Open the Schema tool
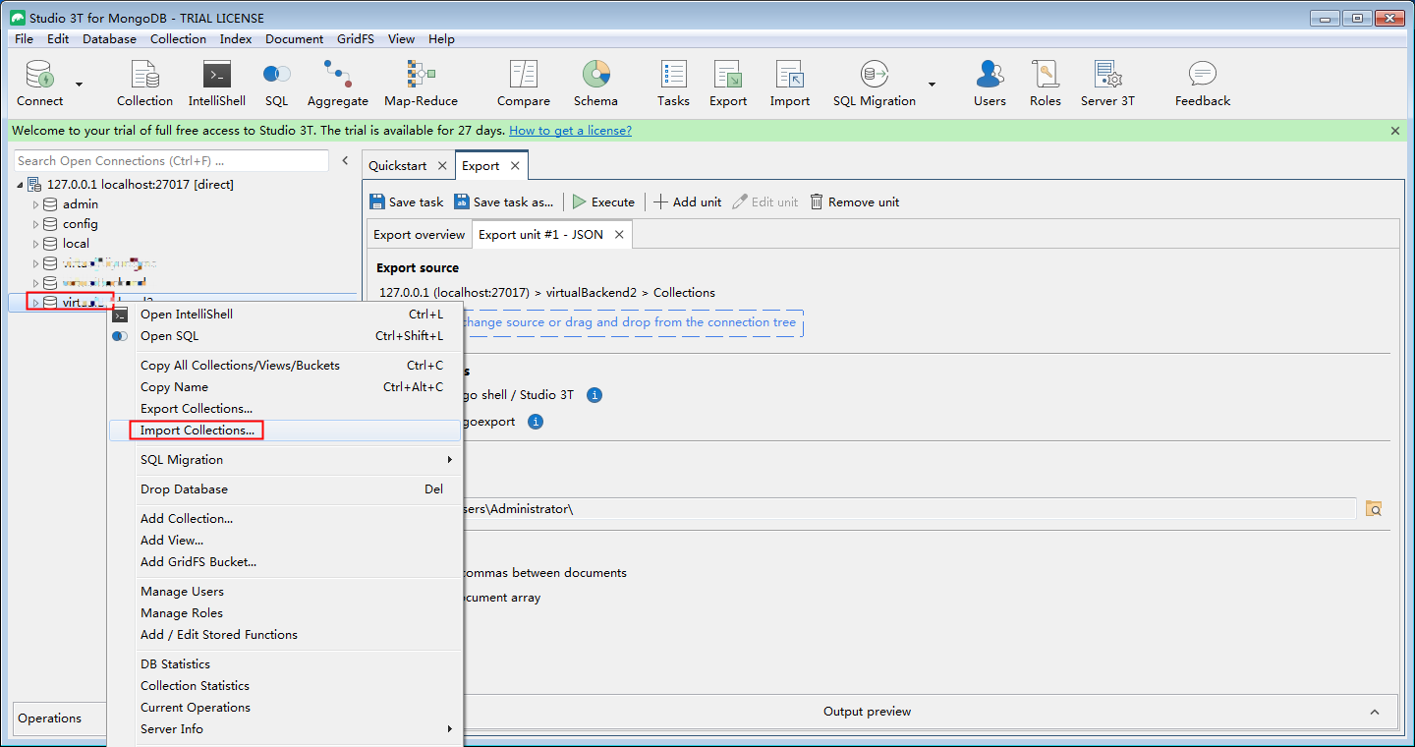The image size is (1415, 747). click(x=595, y=84)
